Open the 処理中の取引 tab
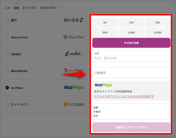The width and height of the screenshot is (176, 138). point(49,8)
